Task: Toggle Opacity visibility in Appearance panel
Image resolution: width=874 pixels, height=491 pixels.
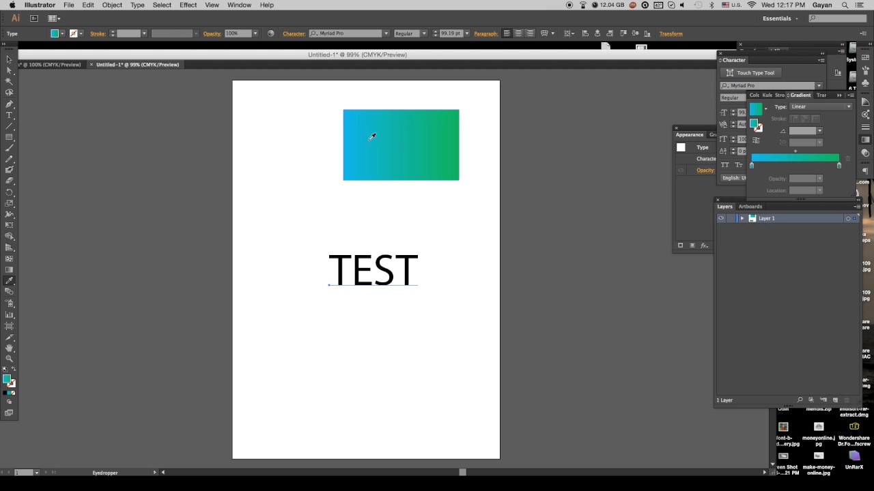Action: point(681,170)
